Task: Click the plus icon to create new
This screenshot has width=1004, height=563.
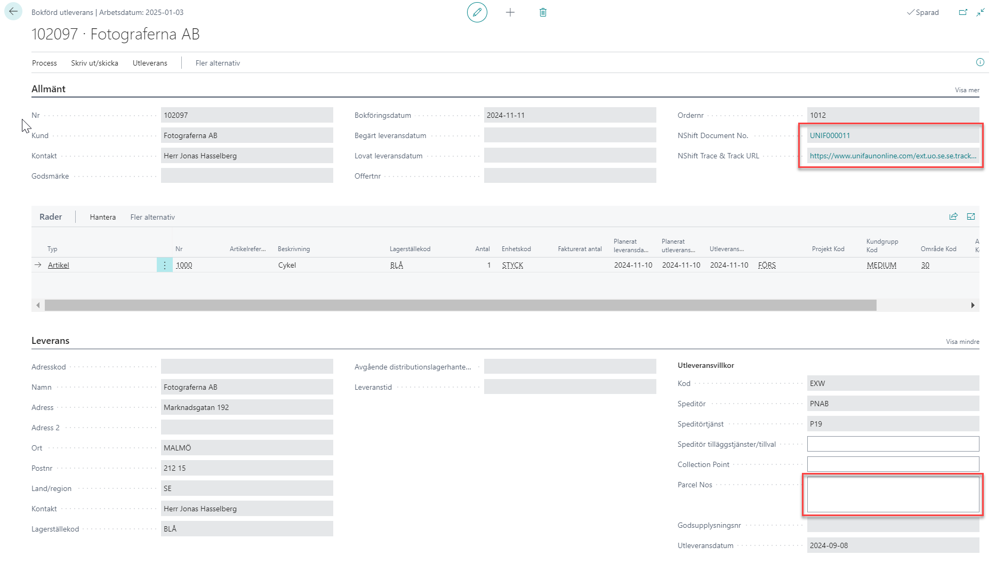Action: (x=510, y=12)
